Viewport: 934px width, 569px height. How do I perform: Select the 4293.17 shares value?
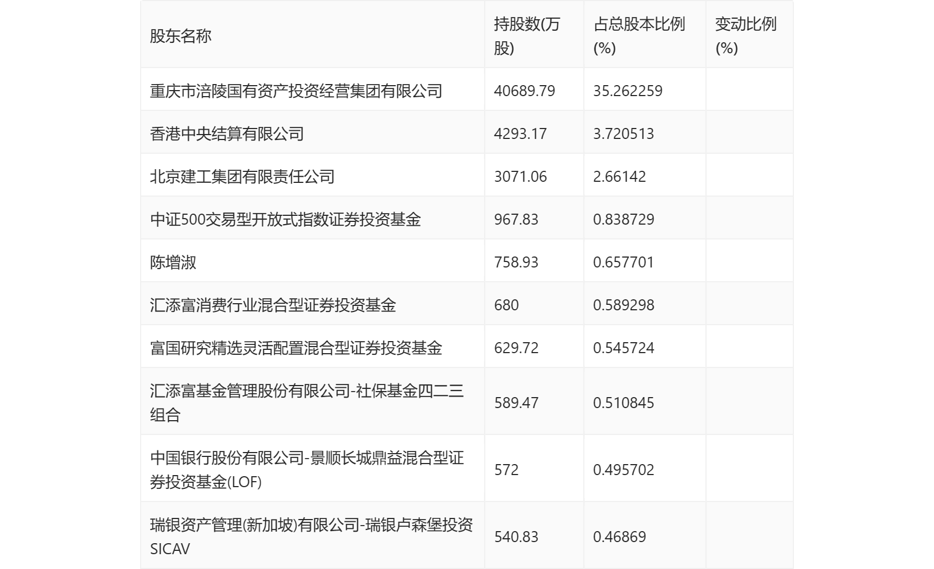tap(520, 133)
